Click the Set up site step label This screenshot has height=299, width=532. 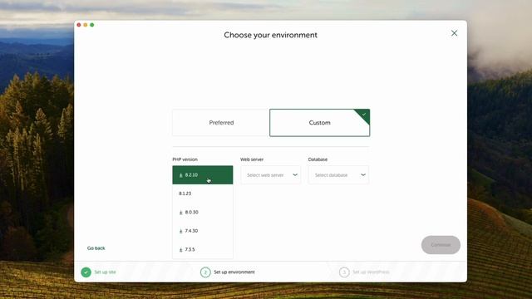(x=106, y=272)
